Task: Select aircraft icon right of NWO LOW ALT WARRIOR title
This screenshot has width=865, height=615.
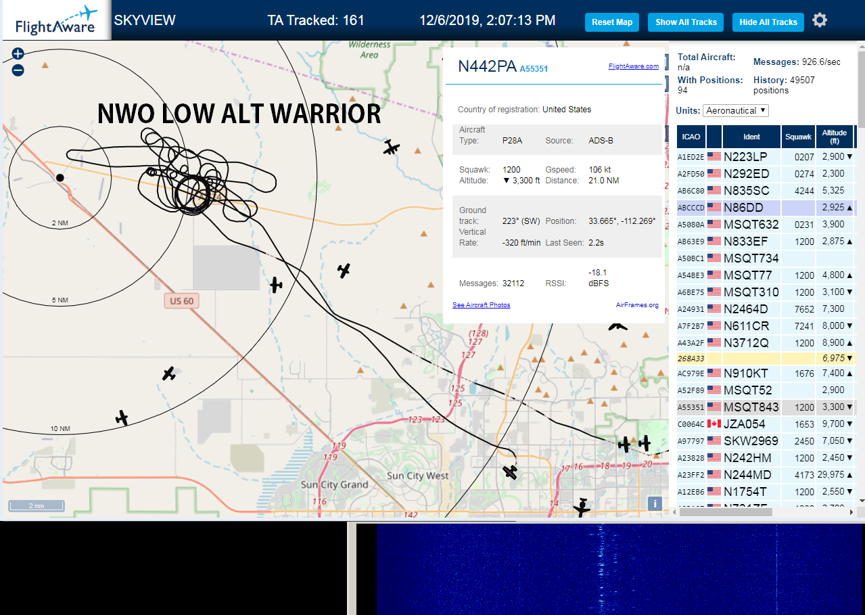Action: tap(391, 147)
